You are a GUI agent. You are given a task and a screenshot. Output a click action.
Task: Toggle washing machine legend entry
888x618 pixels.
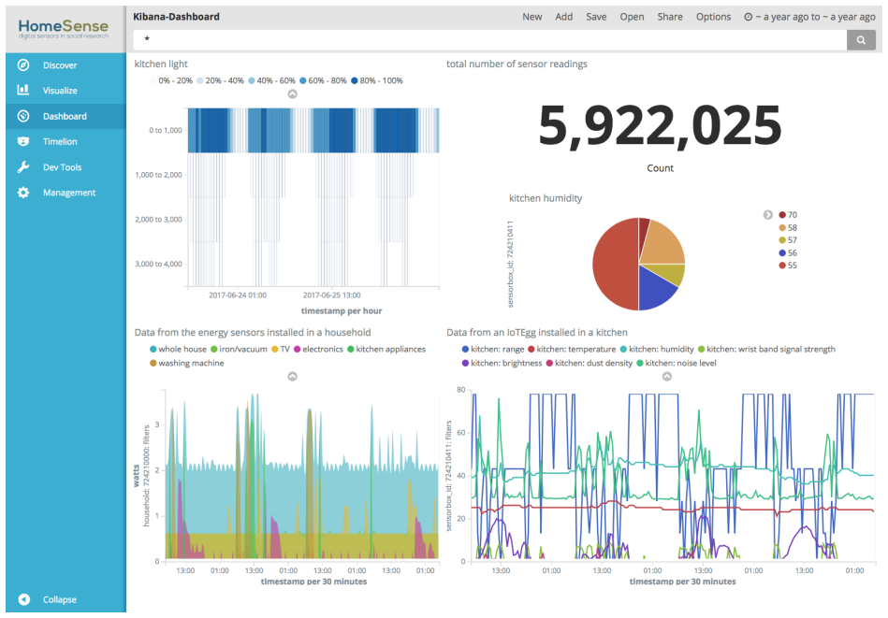click(187, 364)
